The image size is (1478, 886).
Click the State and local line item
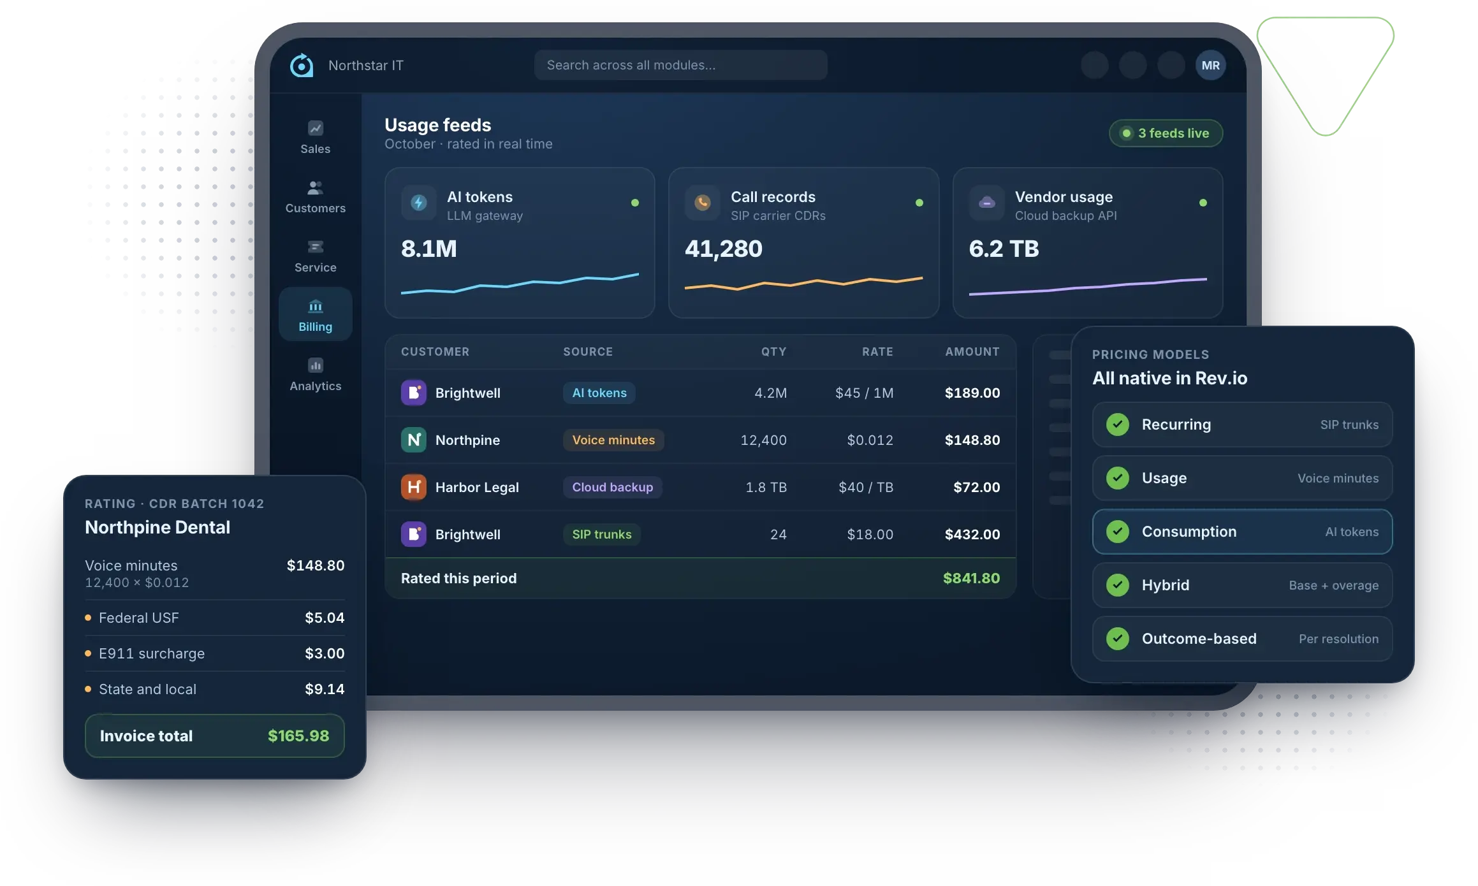[x=214, y=689]
